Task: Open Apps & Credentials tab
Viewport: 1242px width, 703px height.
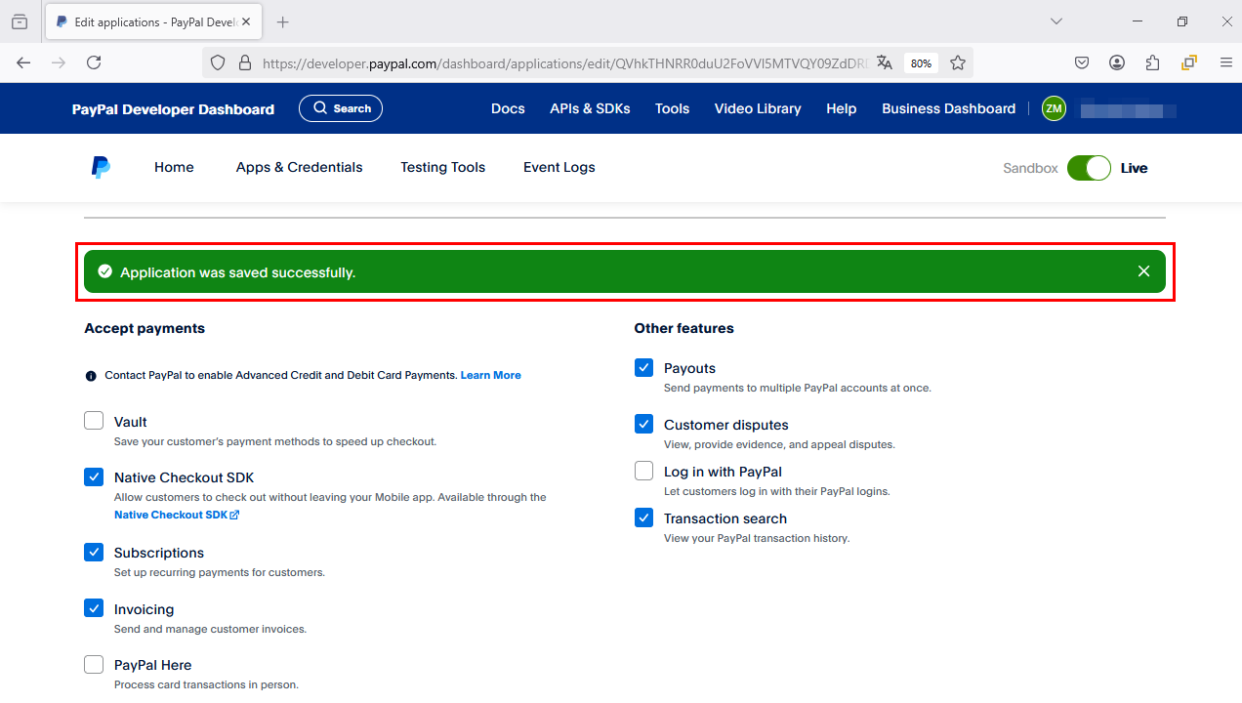Action: point(299,167)
